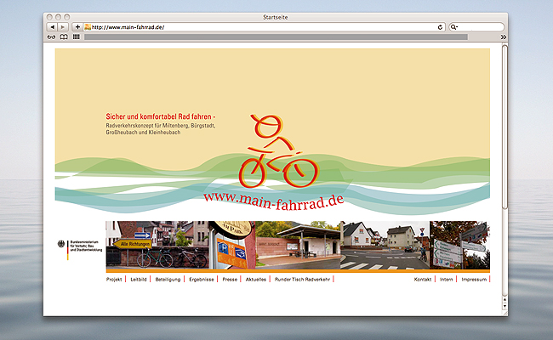Click the site favicon in address bar
Image resolution: width=553 pixels, height=340 pixels.
[x=88, y=27]
